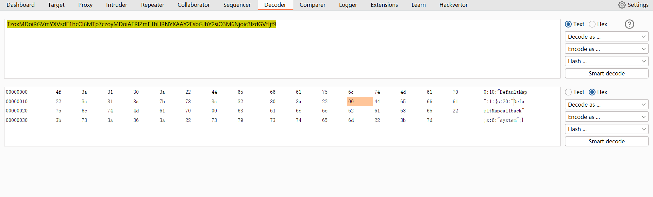
Task: Open the Collaborator tab
Action: click(194, 5)
